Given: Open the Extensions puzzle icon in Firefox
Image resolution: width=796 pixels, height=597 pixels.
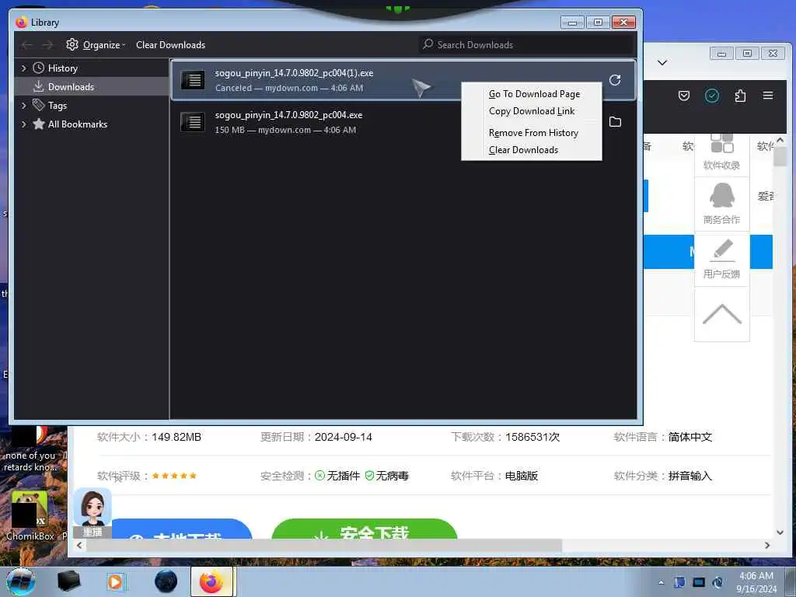Looking at the screenshot, I should 740,96.
